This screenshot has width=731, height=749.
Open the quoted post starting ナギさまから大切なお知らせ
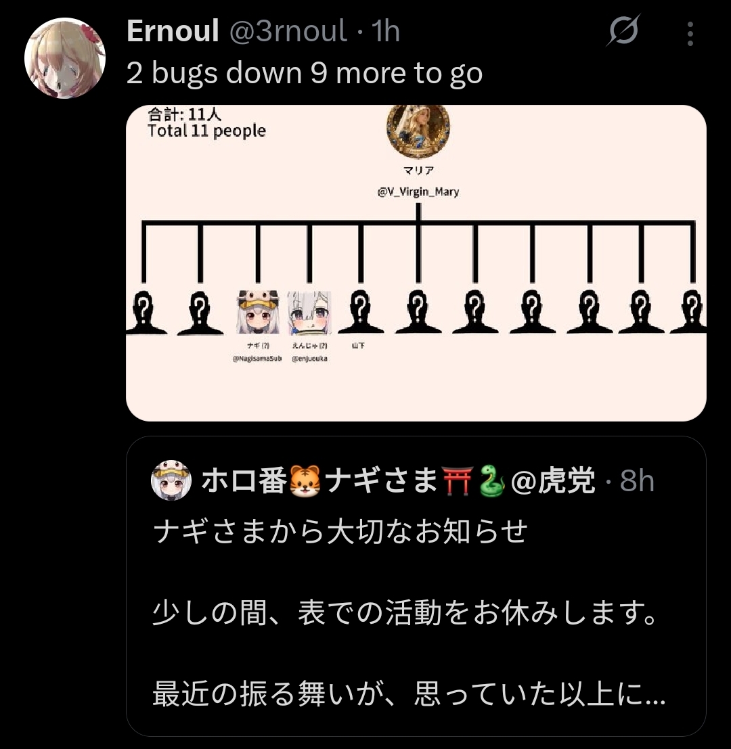coord(416,586)
